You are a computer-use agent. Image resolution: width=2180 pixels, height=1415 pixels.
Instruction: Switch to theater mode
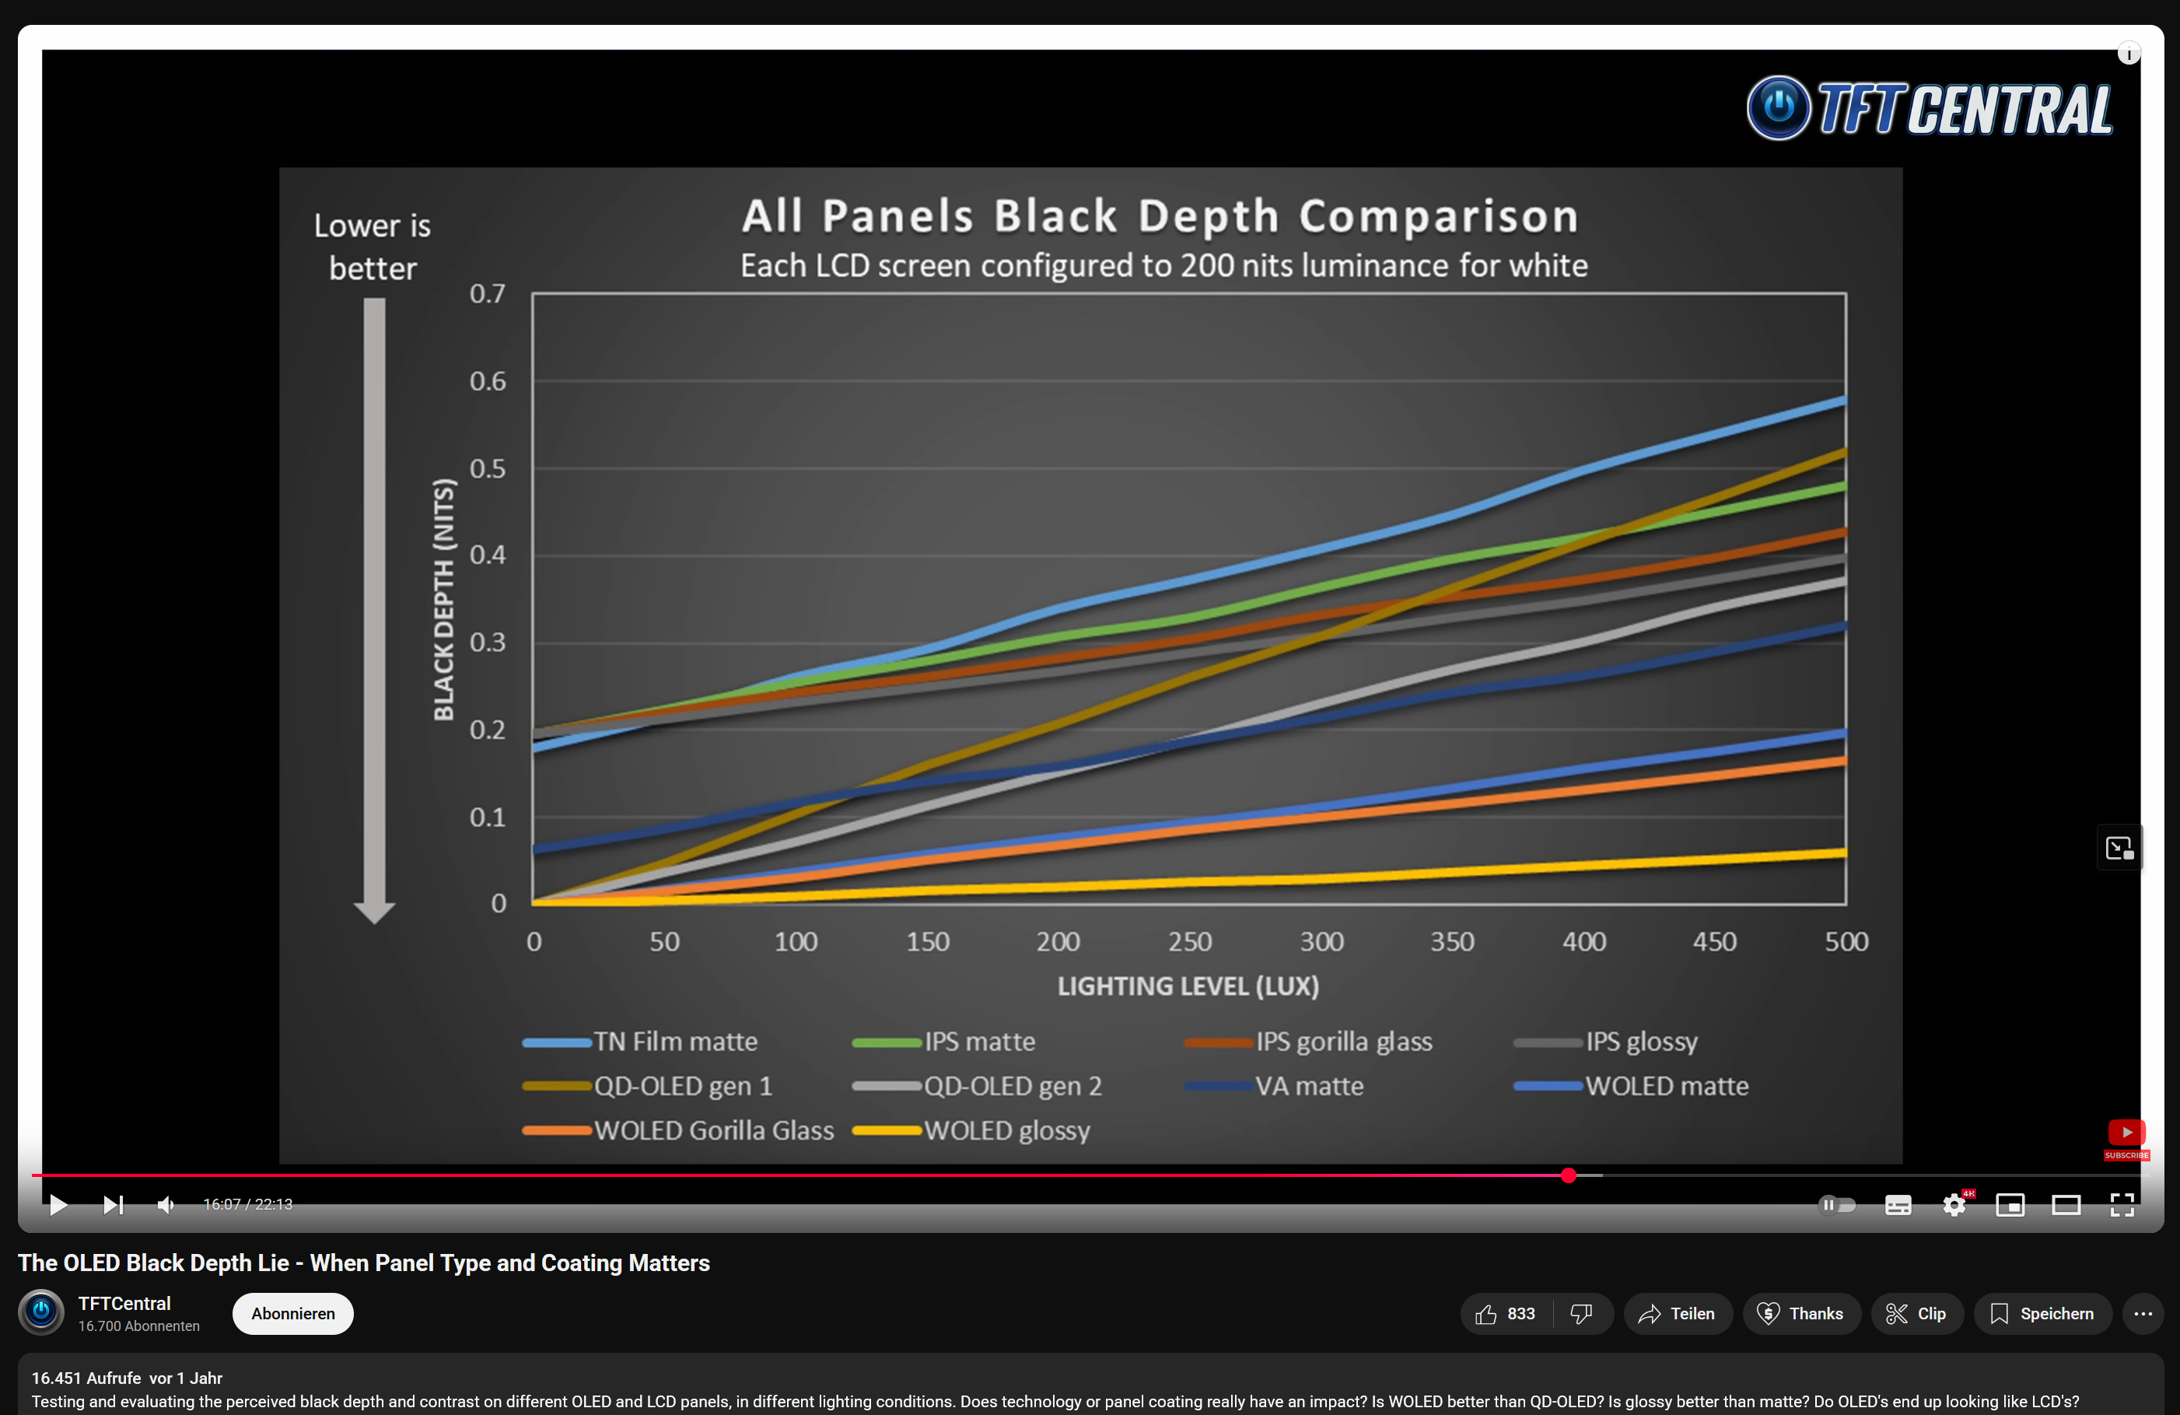[2066, 1204]
